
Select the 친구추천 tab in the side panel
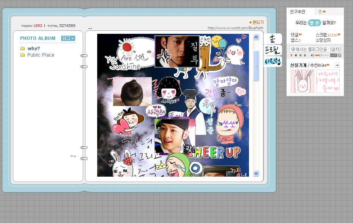(298, 12)
